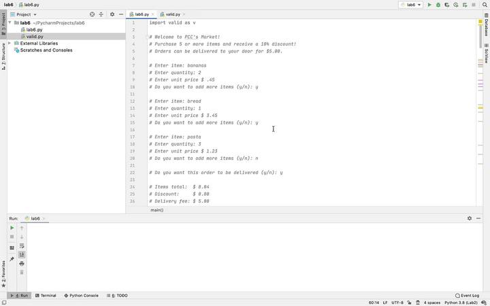Click the print icon in Run panel

click(x=22, y=264)
